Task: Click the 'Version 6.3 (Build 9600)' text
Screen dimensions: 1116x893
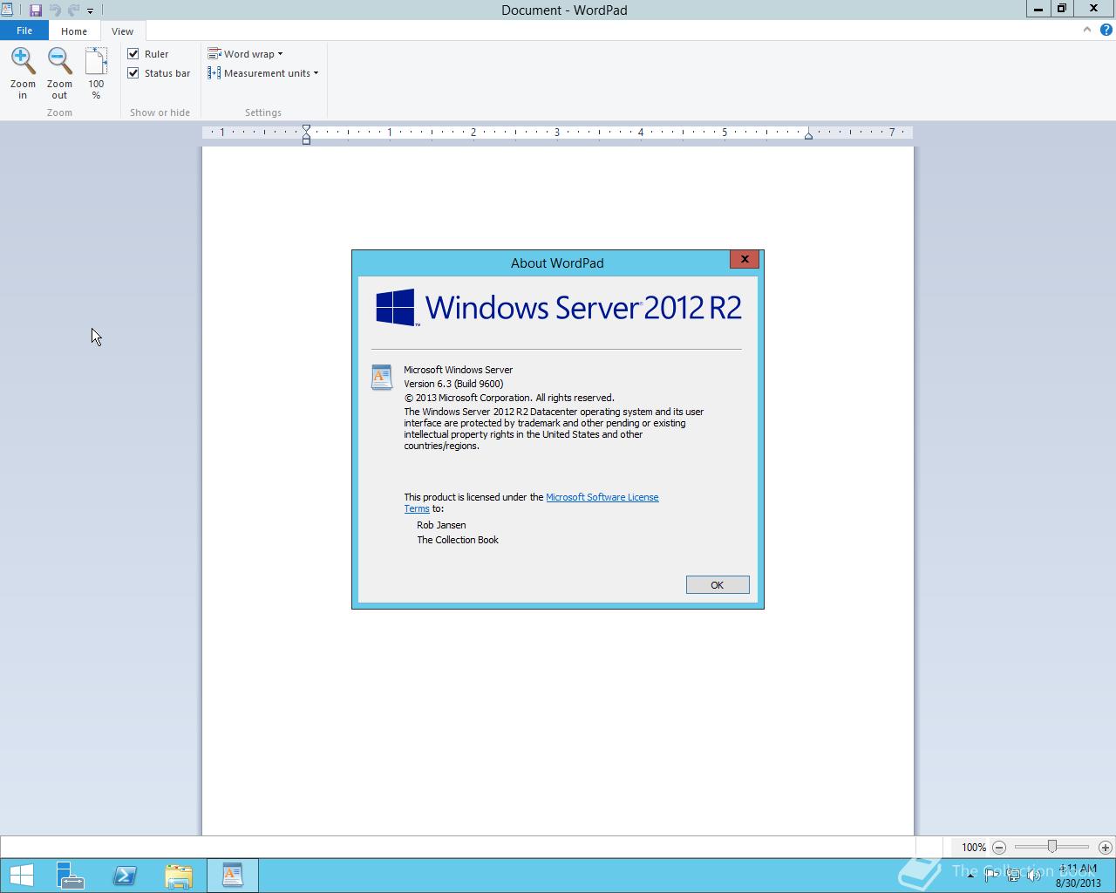Action: tap(453, 384)
